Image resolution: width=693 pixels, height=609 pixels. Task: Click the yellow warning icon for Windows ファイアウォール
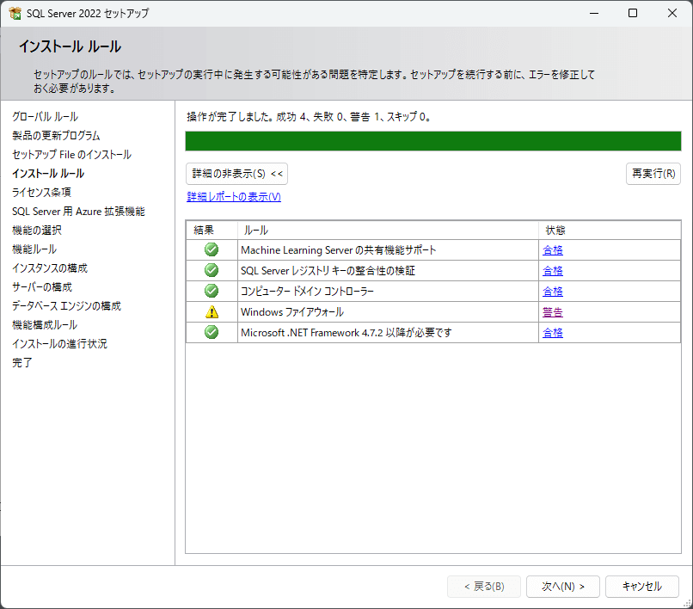coord(212,311)
